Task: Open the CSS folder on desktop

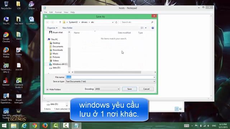Action: [19, 5]
